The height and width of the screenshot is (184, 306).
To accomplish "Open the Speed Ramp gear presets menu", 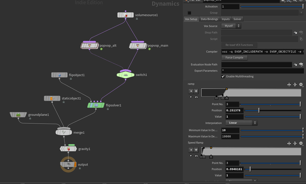I will pos(301,143).
